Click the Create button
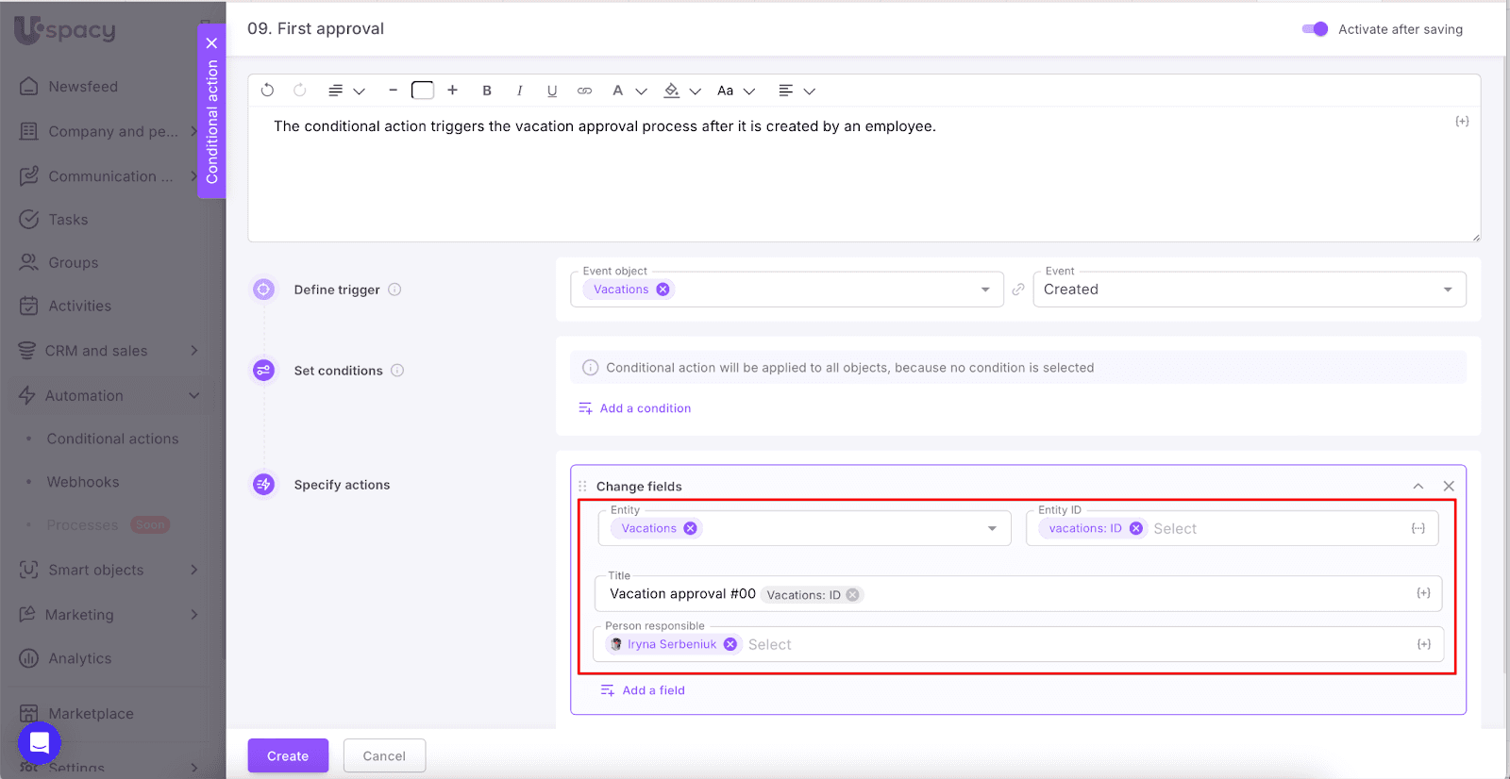Viewport: 1510px width, 779px height. click(288, 756)
